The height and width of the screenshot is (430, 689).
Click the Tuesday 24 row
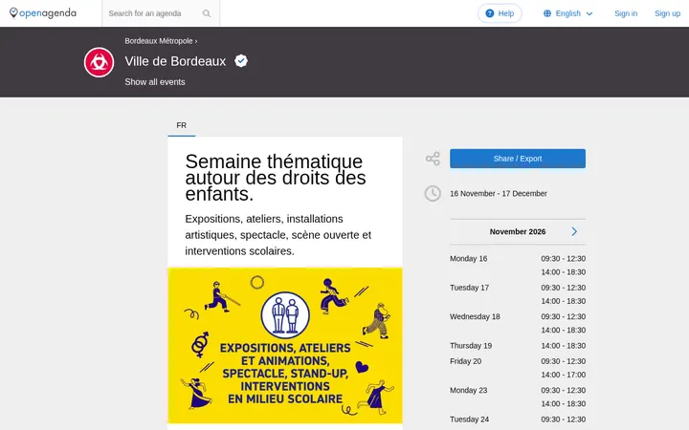click(x=518, y=419)
